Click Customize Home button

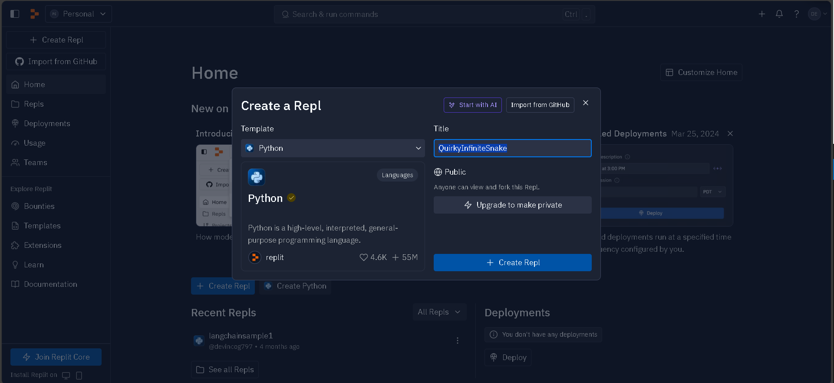702,72
